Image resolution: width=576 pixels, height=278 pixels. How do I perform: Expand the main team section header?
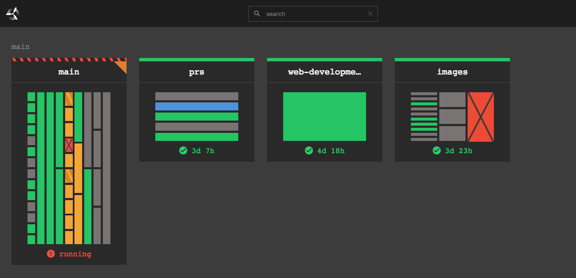20,47
